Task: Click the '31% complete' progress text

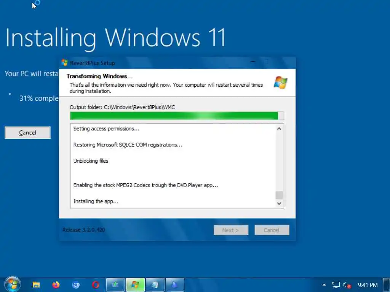Action: pyautogui.click(x=39, y=98)
